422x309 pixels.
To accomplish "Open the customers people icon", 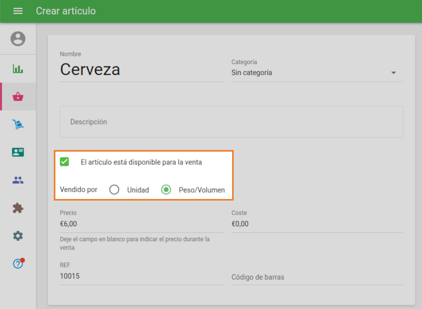I will (x=18, y=180).
